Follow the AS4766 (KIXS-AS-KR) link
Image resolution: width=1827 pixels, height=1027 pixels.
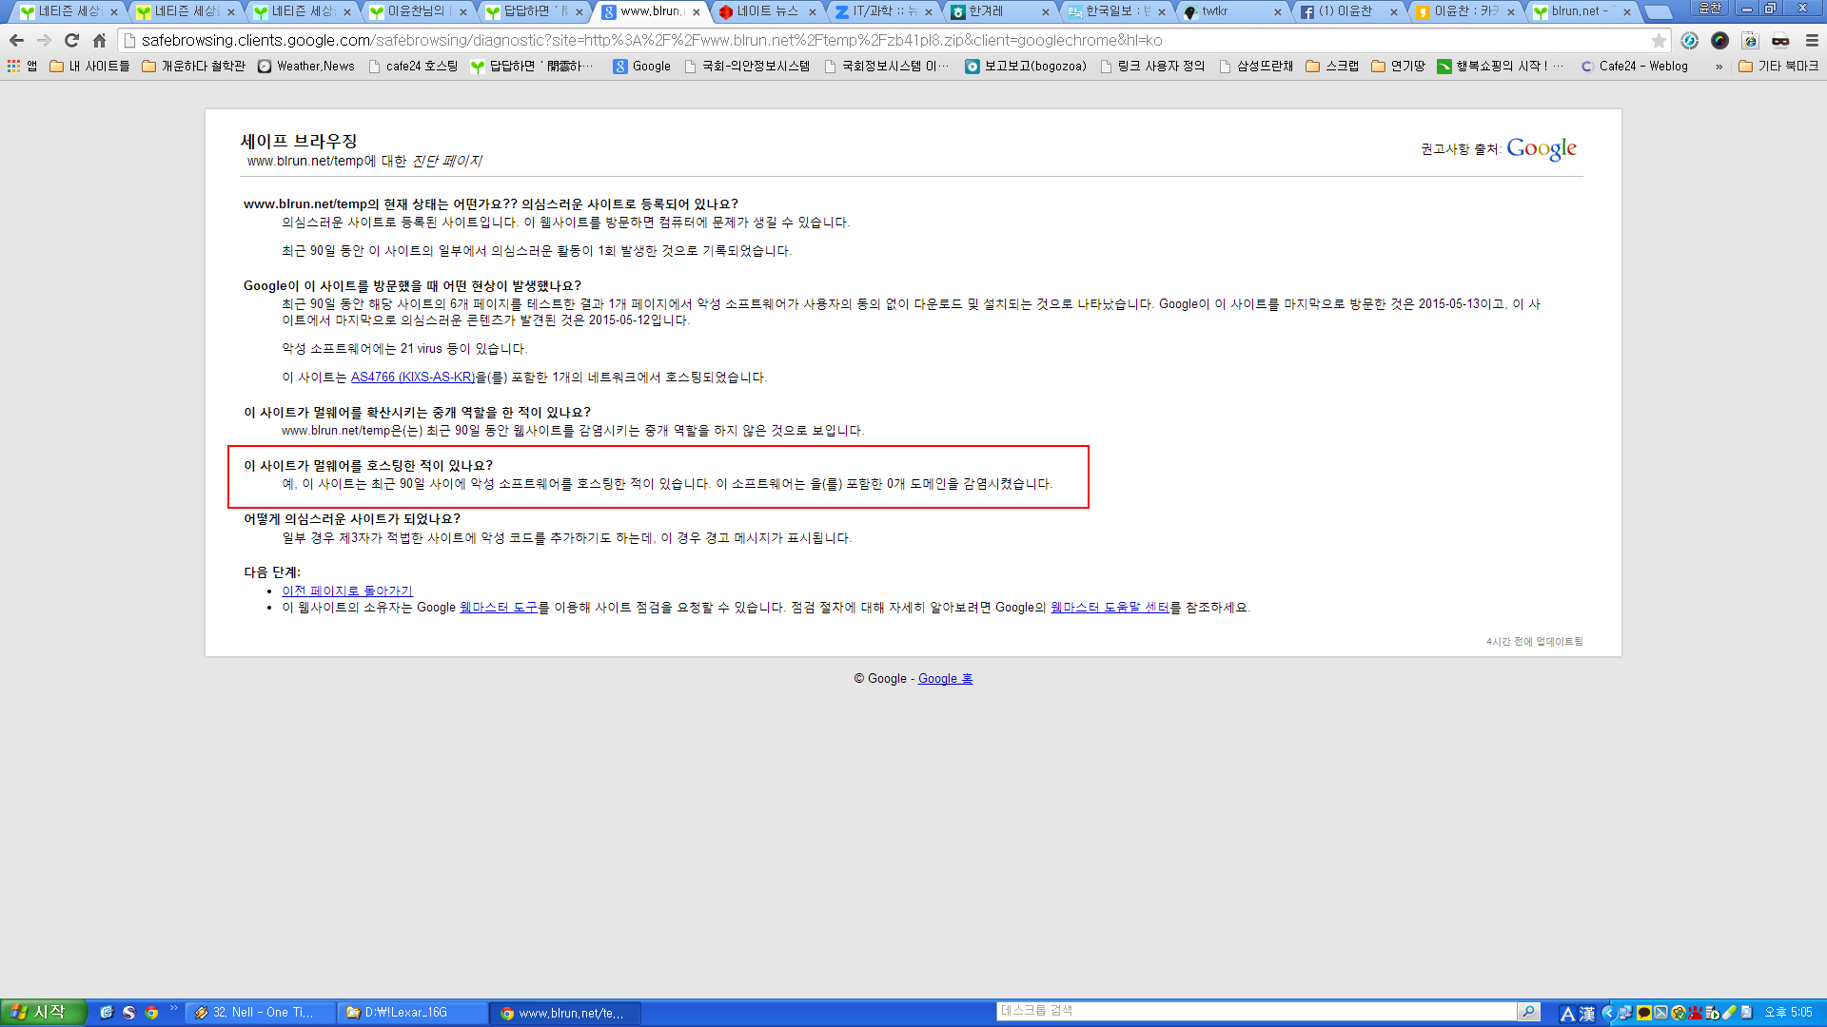tap(413, 378)
